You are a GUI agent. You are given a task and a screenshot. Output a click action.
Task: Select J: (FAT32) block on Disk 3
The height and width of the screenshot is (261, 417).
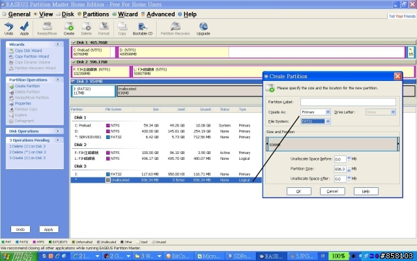click(93, 91)
